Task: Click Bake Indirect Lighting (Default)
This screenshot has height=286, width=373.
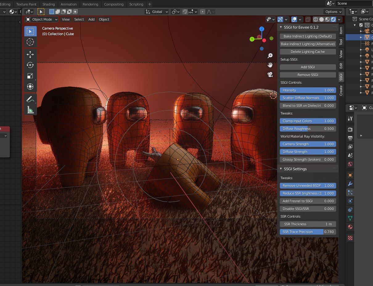Action: pos(308,36)
